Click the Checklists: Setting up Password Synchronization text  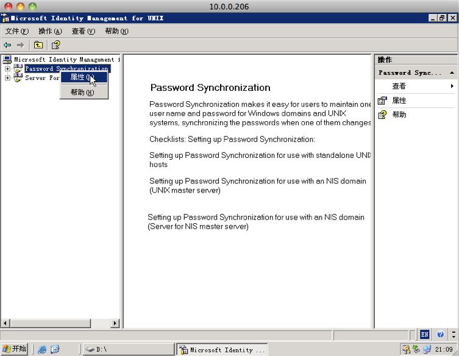[232, 140]
